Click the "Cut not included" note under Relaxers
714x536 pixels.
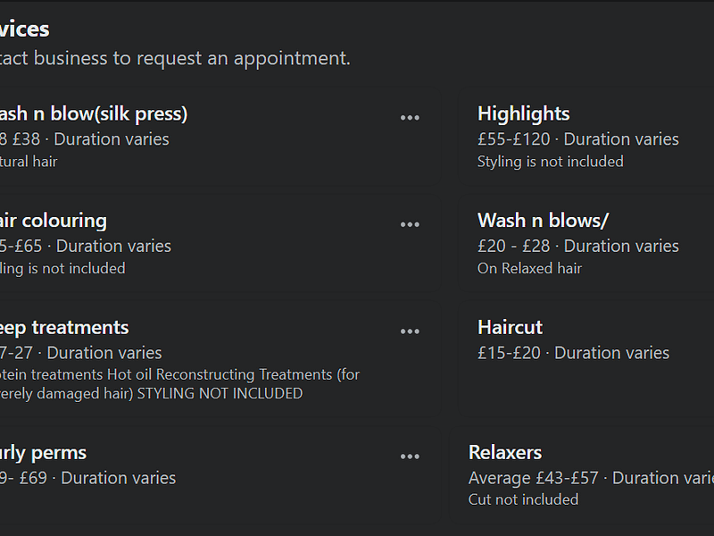(x=523, y=499)
